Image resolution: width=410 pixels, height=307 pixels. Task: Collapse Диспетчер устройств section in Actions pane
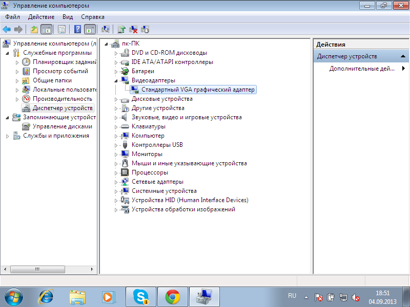coord(403,56)
